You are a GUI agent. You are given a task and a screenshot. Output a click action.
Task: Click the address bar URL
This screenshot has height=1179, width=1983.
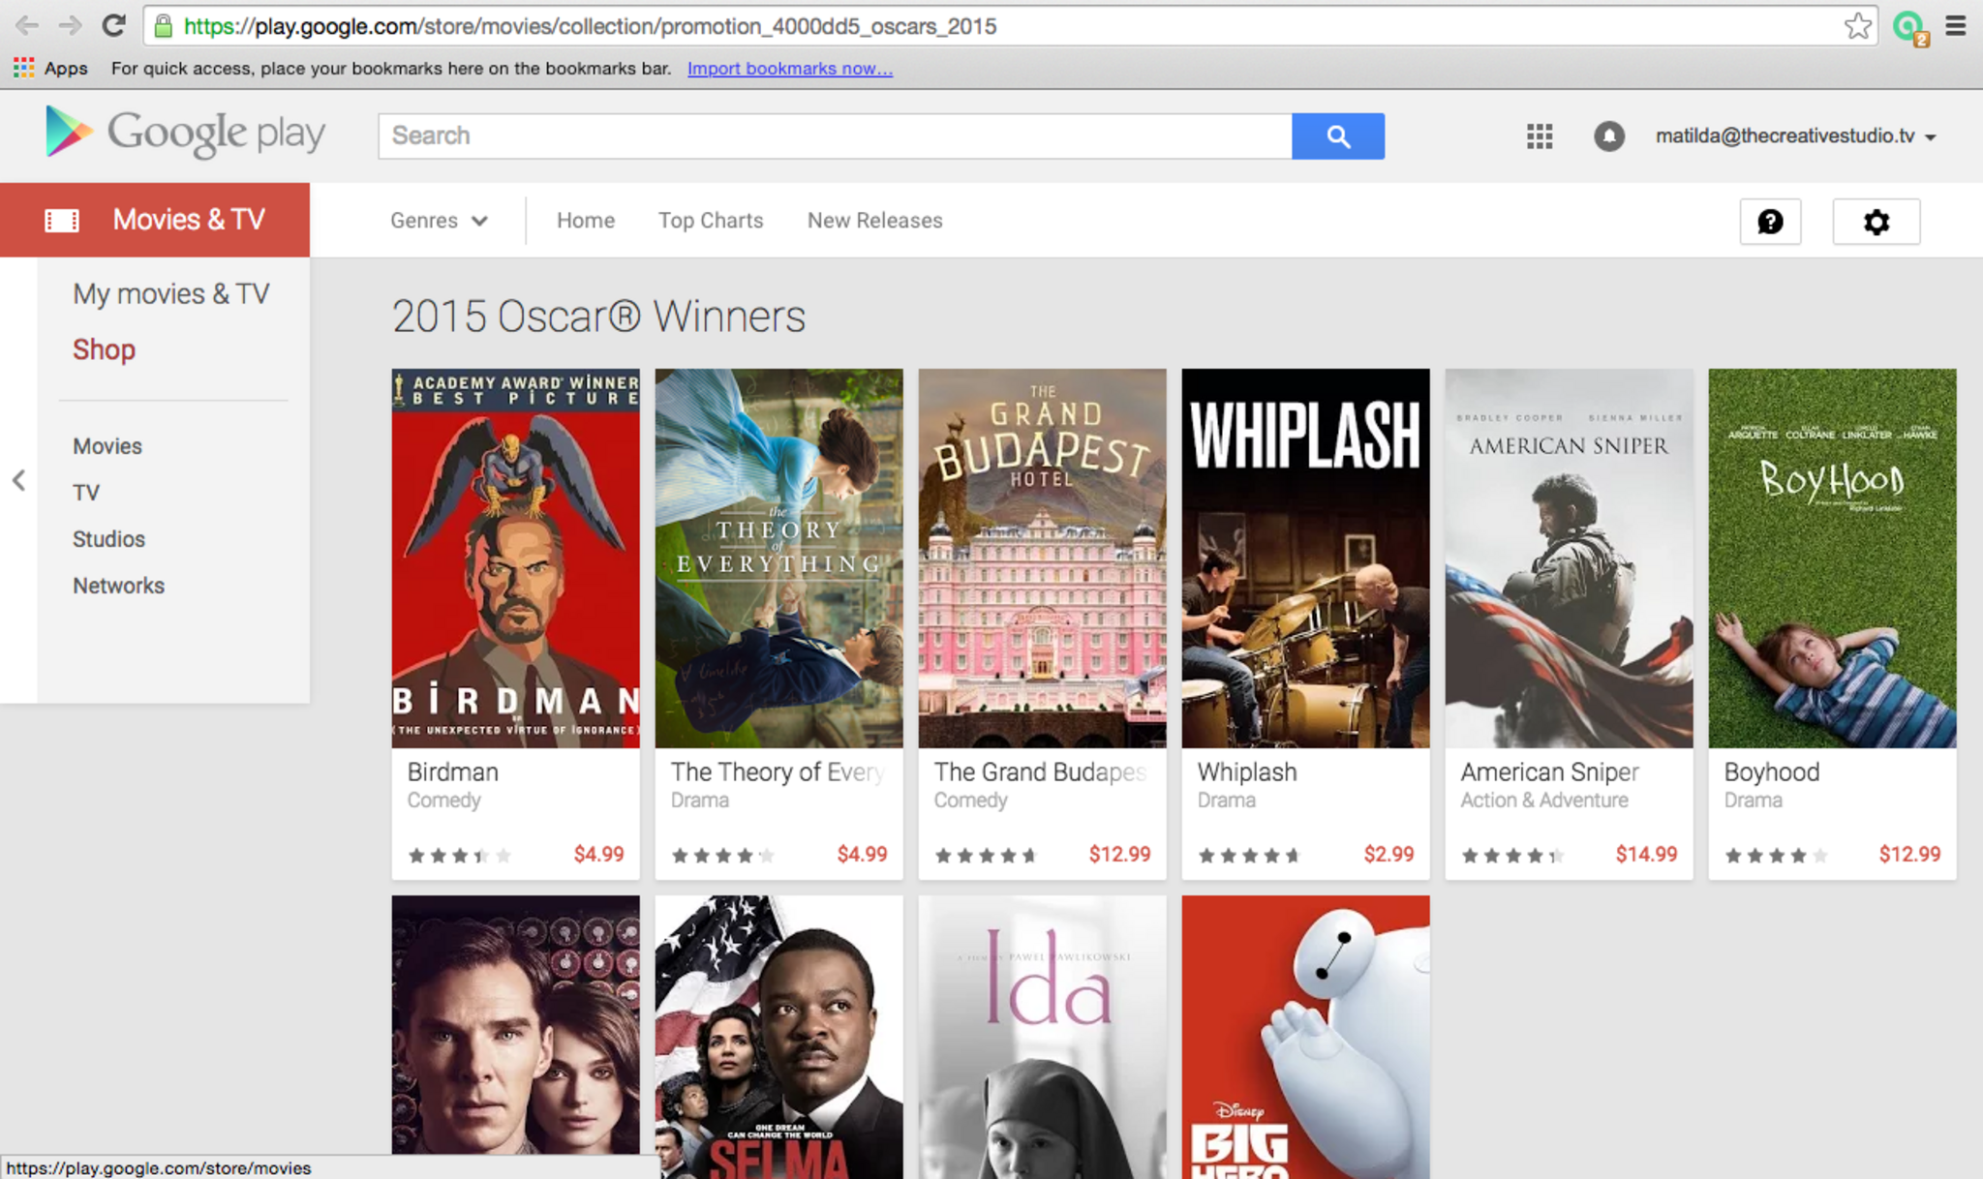591,26
